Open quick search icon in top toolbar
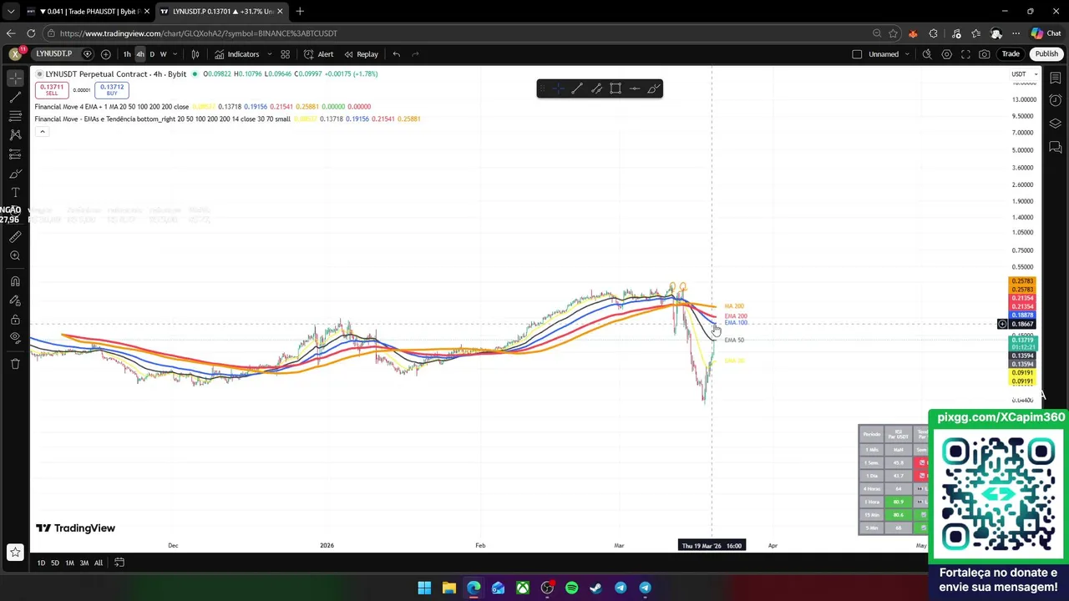The width and height of the screenshot is (1069, 601). (927, 54)
